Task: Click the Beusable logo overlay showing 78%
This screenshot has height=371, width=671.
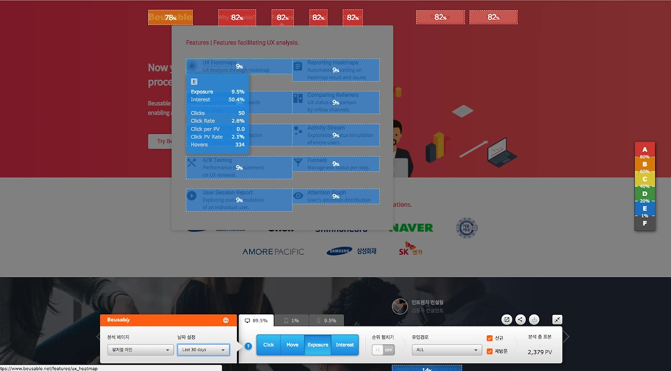Action: click(170, 17)
